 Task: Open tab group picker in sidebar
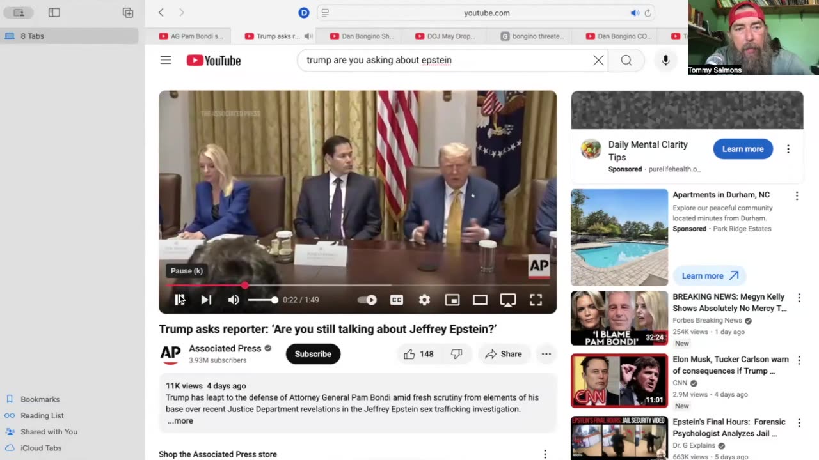click(19, 12)
